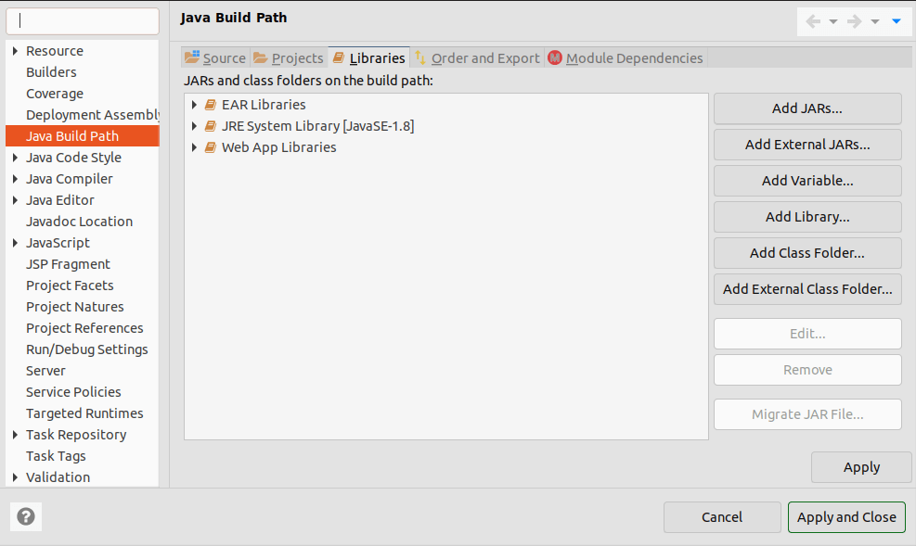The height and width of the screenshot is (546, 916).
Task: Click the book icon on Libraries tab
Action: click(340, 57)
